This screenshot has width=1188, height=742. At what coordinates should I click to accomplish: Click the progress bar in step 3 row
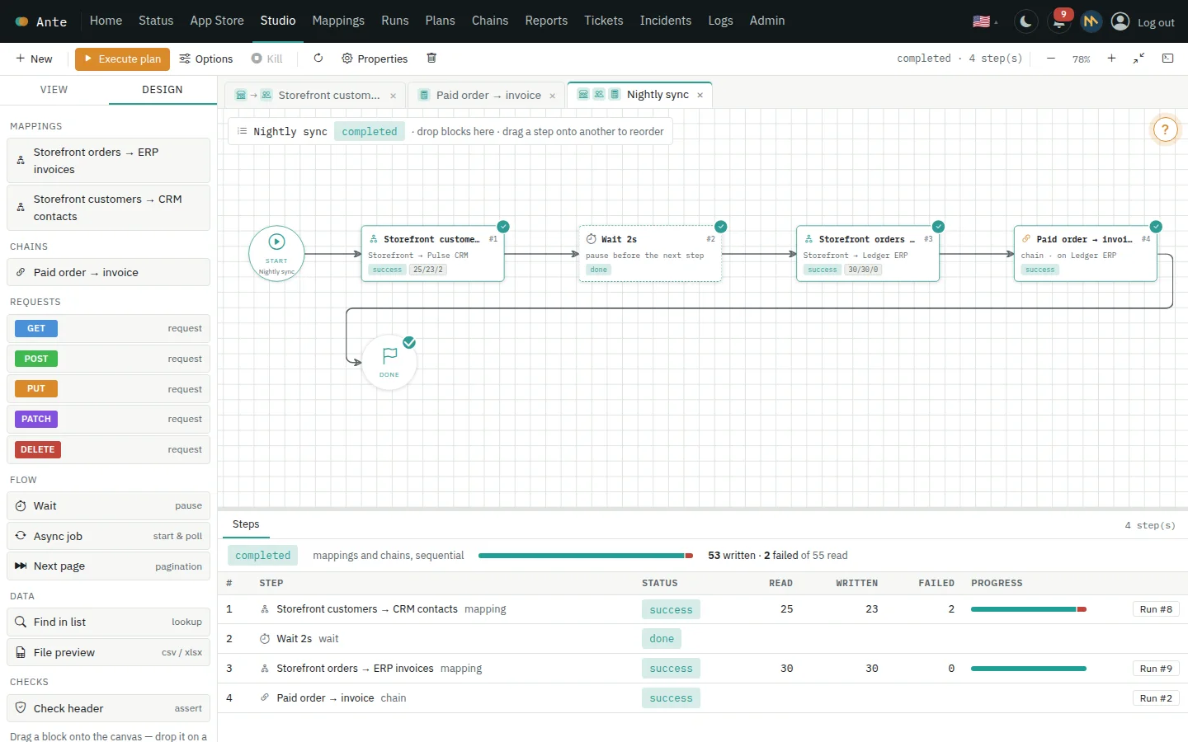[x=1029, y=669]
